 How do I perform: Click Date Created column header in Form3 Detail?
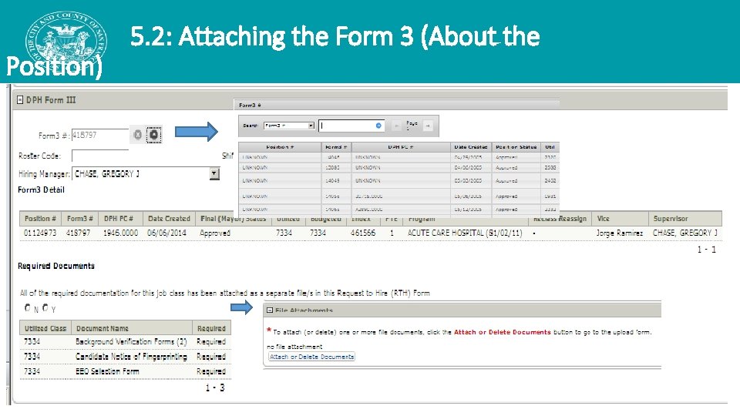point(169,219)
